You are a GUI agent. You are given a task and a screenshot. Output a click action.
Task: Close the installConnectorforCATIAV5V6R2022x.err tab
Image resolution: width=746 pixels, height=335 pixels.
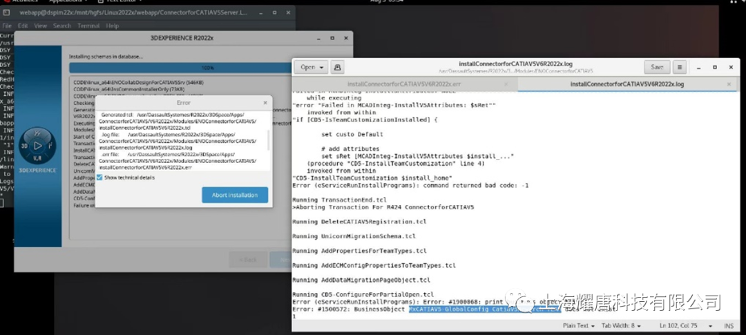(506, 84)
